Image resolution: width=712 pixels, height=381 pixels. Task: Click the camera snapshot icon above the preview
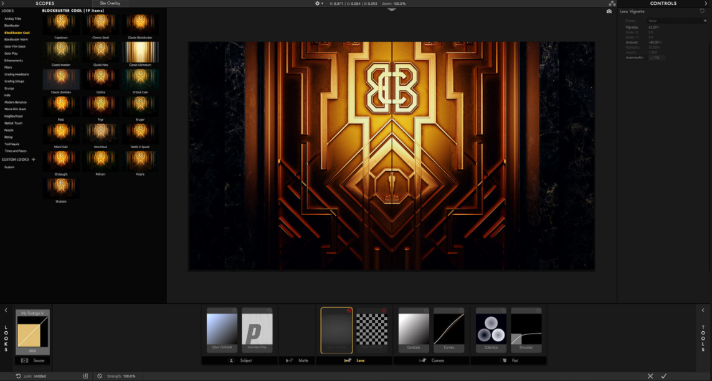[609, 12]
